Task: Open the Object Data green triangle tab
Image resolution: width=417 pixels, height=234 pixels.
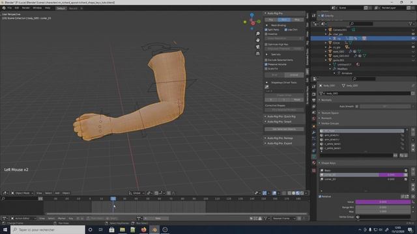Action: [314, 157]
